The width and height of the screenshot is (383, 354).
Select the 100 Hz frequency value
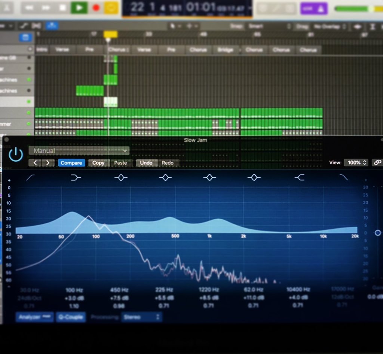coord(74,290)
